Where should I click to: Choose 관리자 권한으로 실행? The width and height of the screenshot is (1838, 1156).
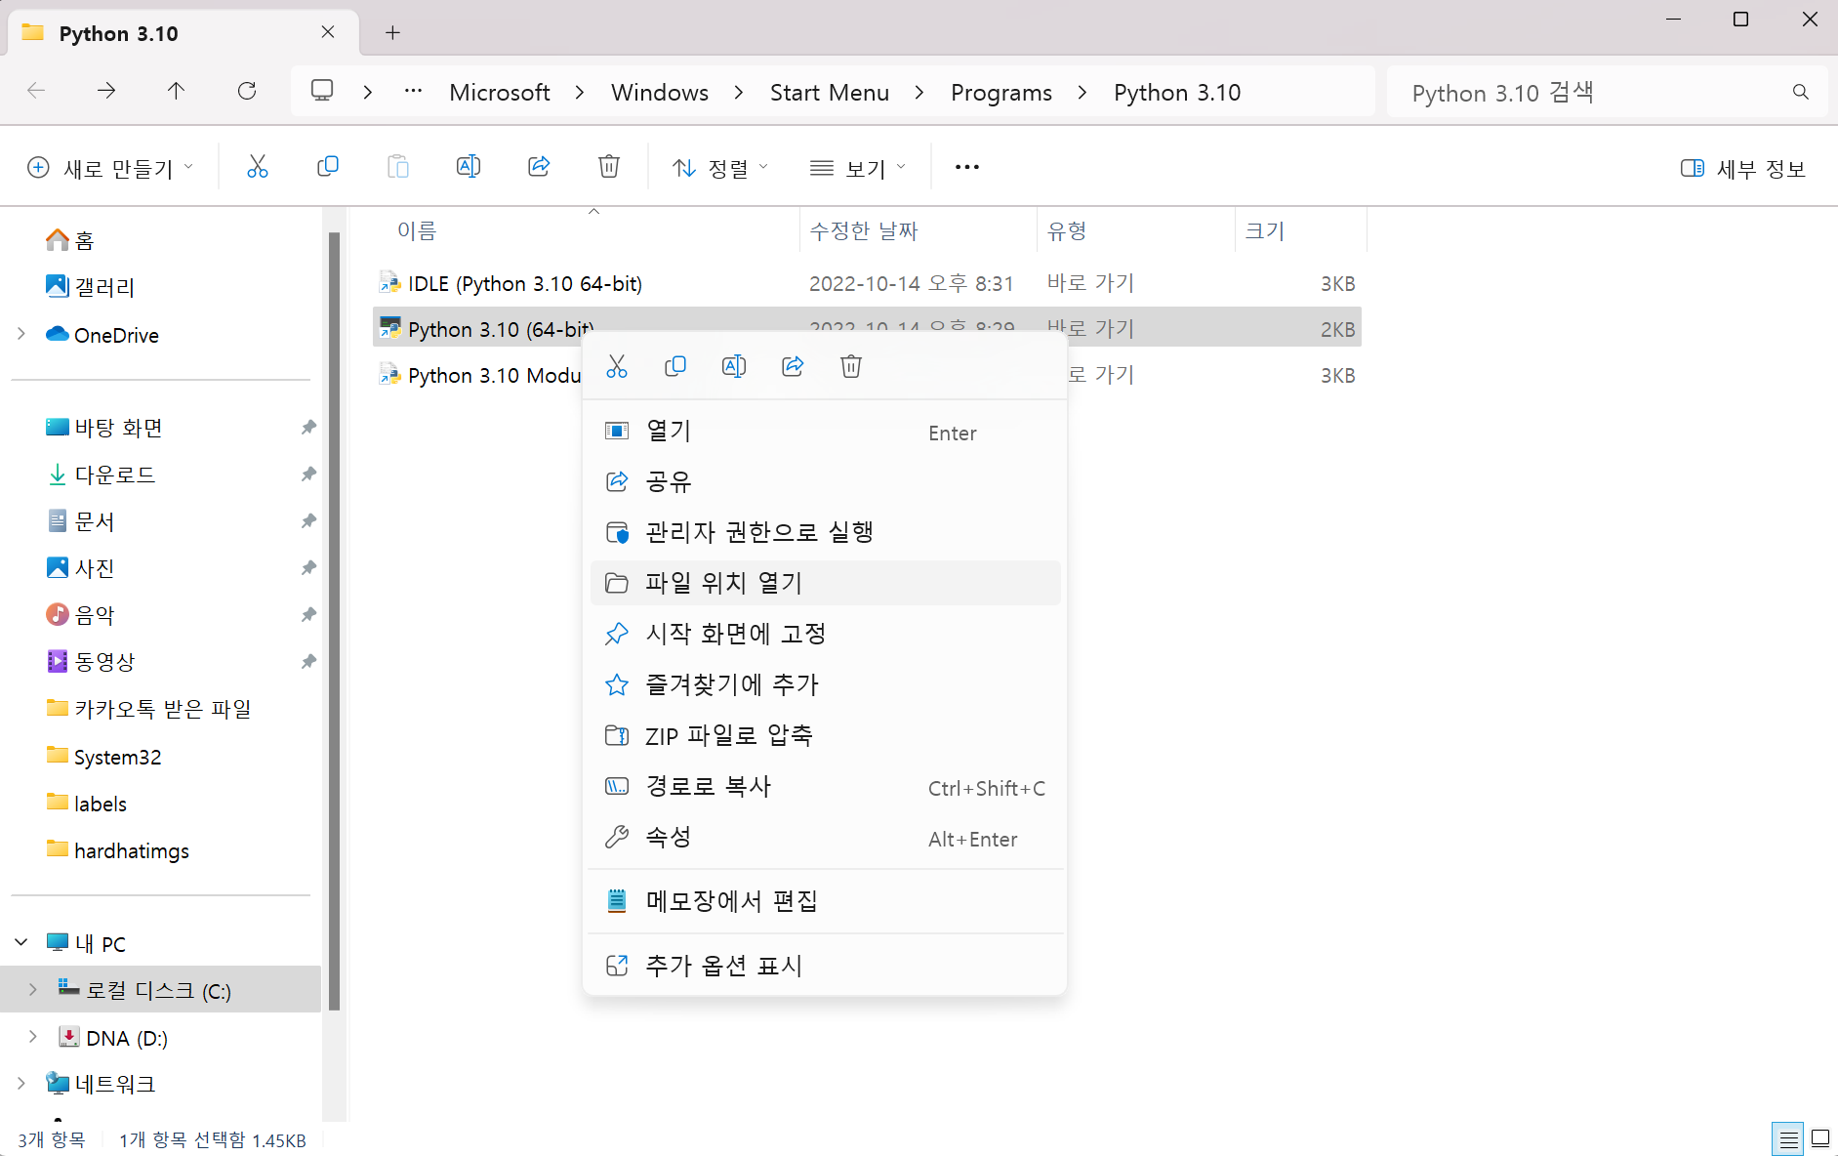click(826, 533)
